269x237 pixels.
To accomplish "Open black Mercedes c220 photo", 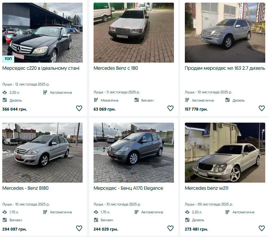I will pos(42,33).
